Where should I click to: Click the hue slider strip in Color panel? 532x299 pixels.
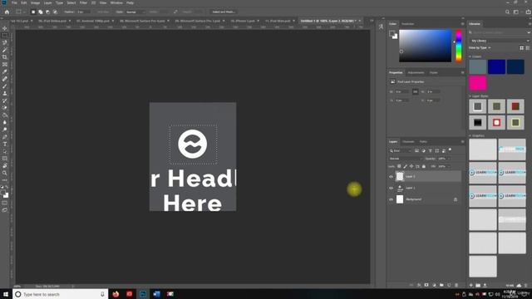[x=459, y=46]
